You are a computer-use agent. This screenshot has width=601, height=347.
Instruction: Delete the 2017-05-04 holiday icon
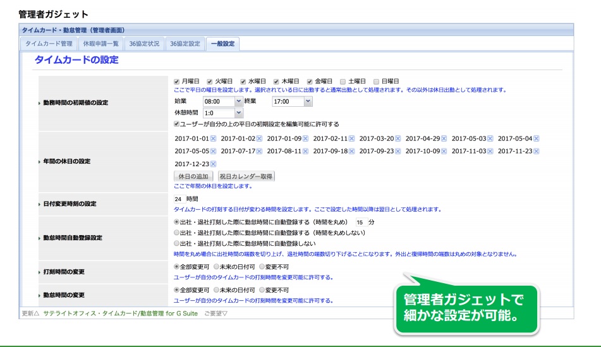537,138
